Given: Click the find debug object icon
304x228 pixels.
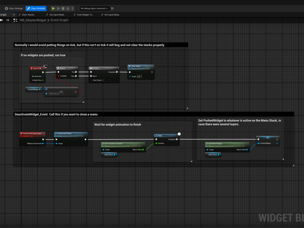Looking at the screenshot, I should pos(113,8).
